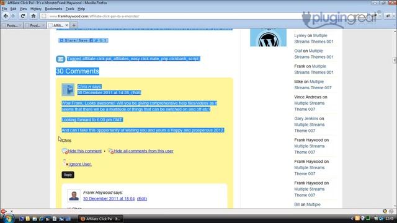Click the Share / Save button
Image resolution: width=397 pixels, height=223 pixels.
click(83, 40)
